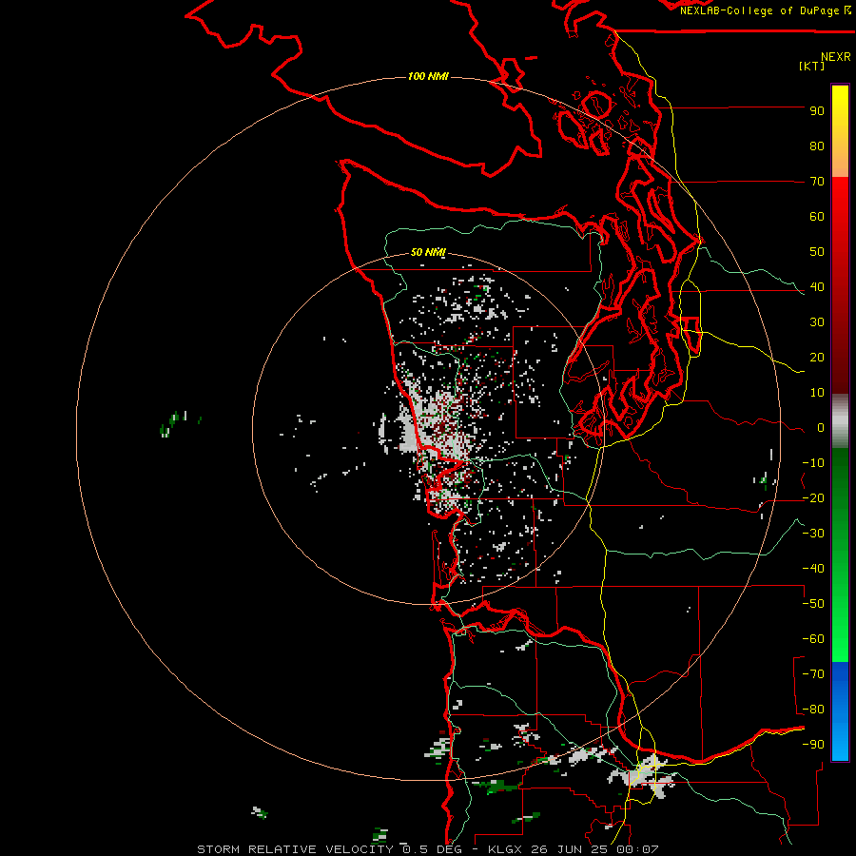Click the 50 knot scale value
Viewport: 856px width, 856px height.
click(x=817, y=252)
